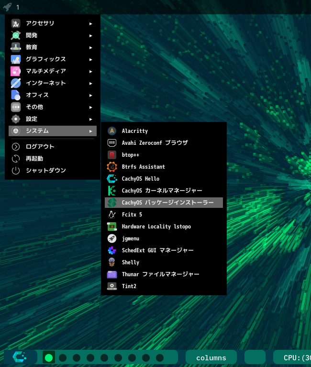The height and width of the screenshot is (367, 311).
Task: Click the グラフィックス picture icon
Action: [x=16, y=59]
